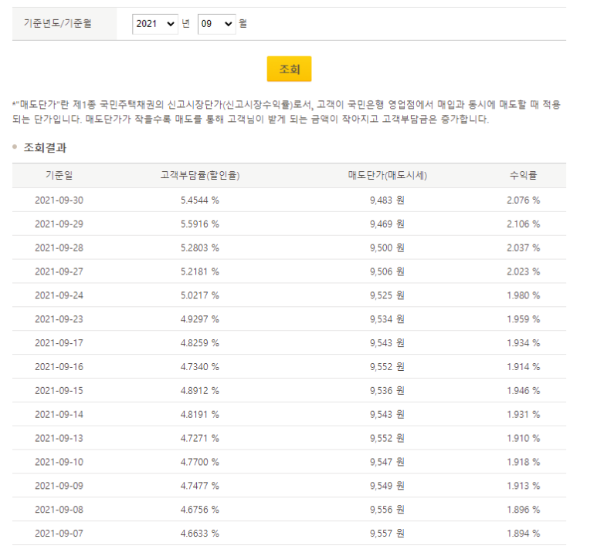The width and height of the screenshot is (597, 549).
Task: Select the 기준일 column header
Action: [x=59, y=175]
